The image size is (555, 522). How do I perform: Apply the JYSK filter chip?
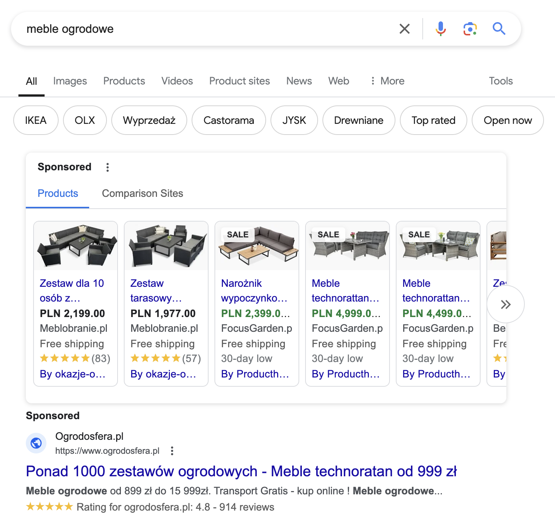(294, 120)
